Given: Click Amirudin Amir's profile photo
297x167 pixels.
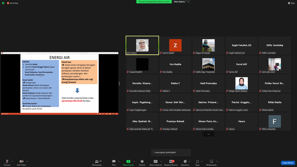Looking at the screenshot, I should pos(275,64).
